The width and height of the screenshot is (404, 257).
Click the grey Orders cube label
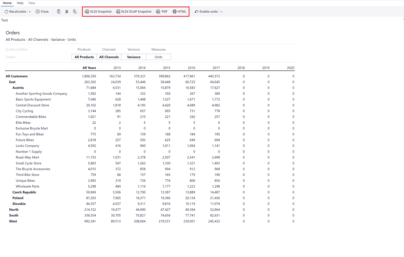coord(11,57)
